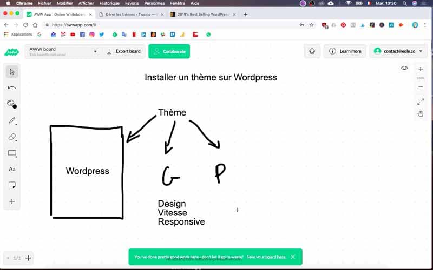Zoom out with the minus button
This screenshot has width=433, height=270.
pyautogui.click(x=421, y=87)
